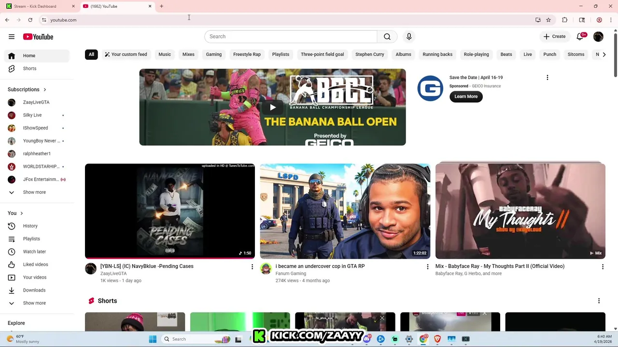Open the Create menu
The image size is (618, 347).
[x=554, y=37]
